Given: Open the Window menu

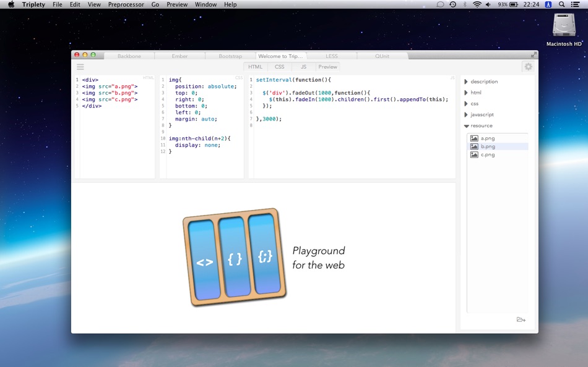Looking at the screenshot, I should (x=205, y=4).
